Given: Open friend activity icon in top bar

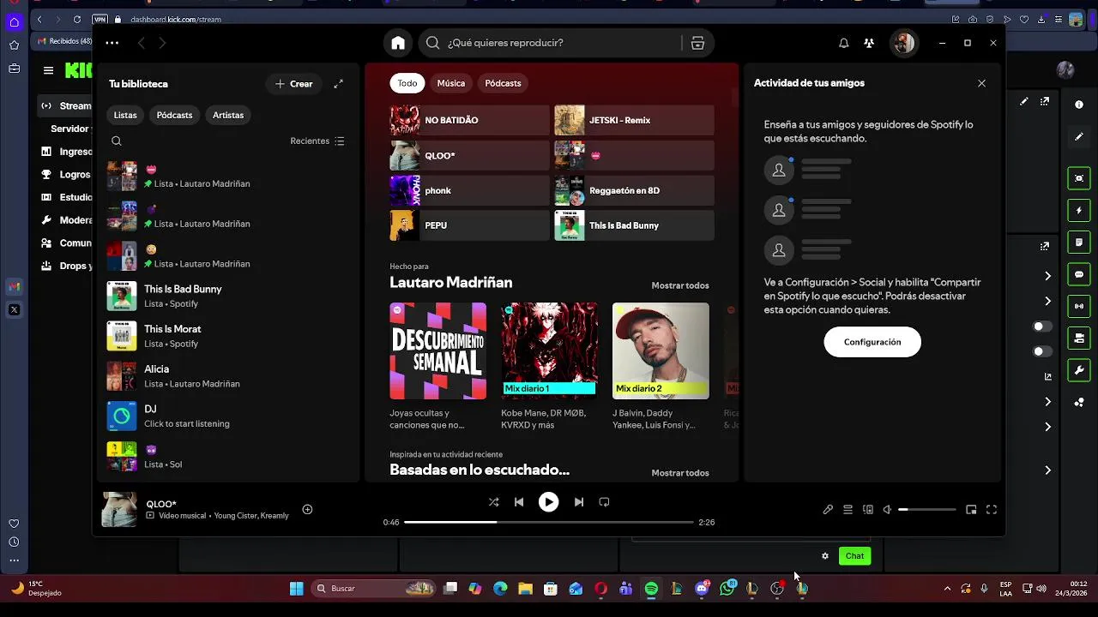Looking at the screenshot, I should coord(869,43).
